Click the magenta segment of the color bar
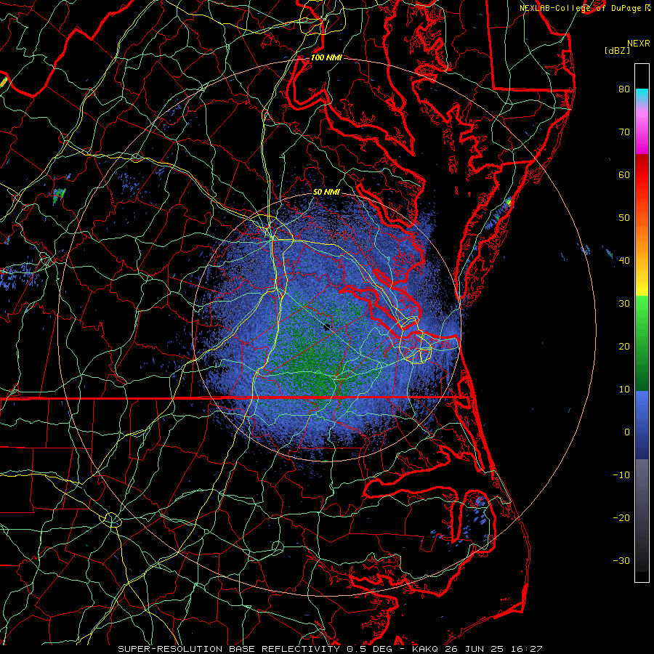Viewport: 654px width, 654px height. tap(642, 134)
